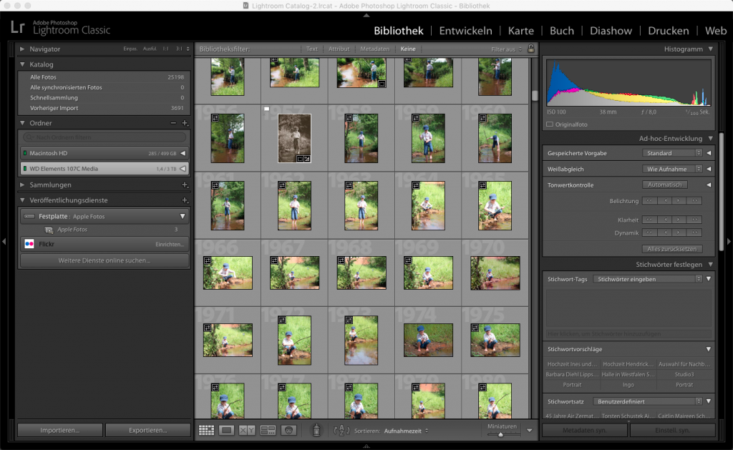Click the Alles zurücksetzen button
Image resolution: width=733 pixels, height=450 pixels.
672,249
